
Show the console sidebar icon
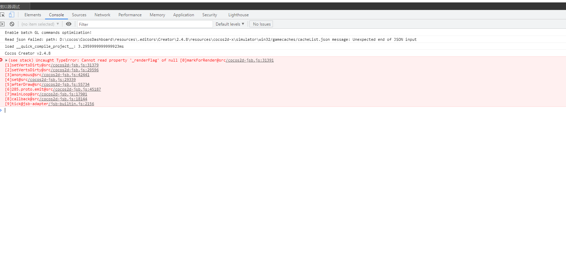coord(2,24)
